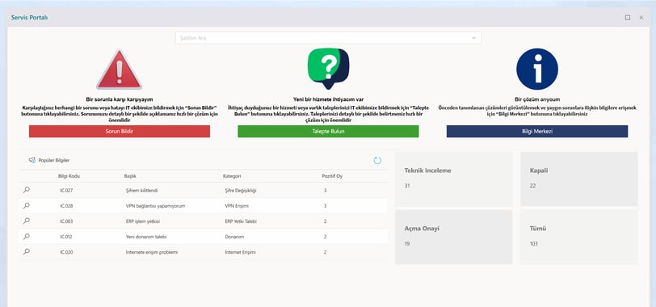The height and width of the screenshot is (307, 656).
Task: Focus the Şablon Ara search field
Action: coord(328,38)
